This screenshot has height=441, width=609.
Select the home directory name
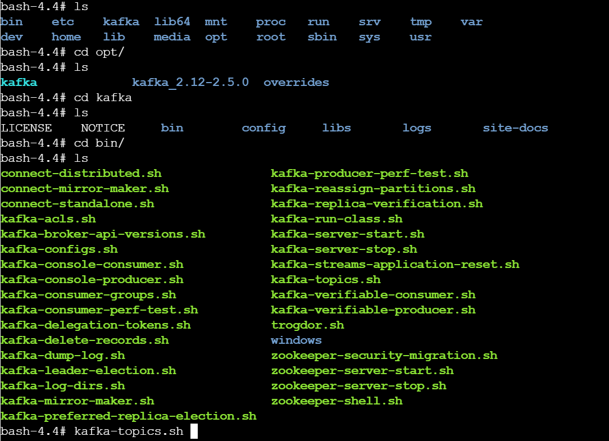pyautogui.click(x=66, y=37)
